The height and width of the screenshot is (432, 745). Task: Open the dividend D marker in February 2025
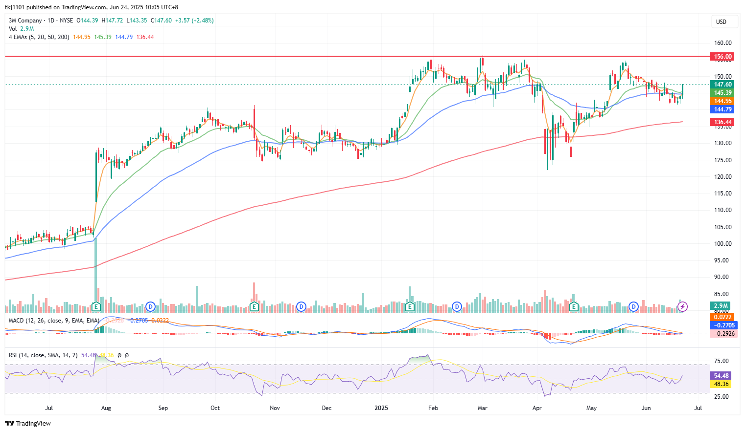click(x=457, y=307)
